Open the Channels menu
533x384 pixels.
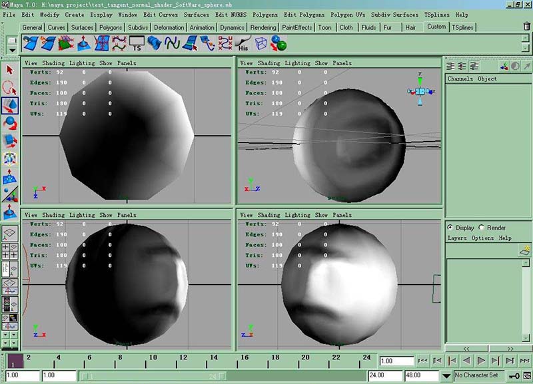click(460, 79)
